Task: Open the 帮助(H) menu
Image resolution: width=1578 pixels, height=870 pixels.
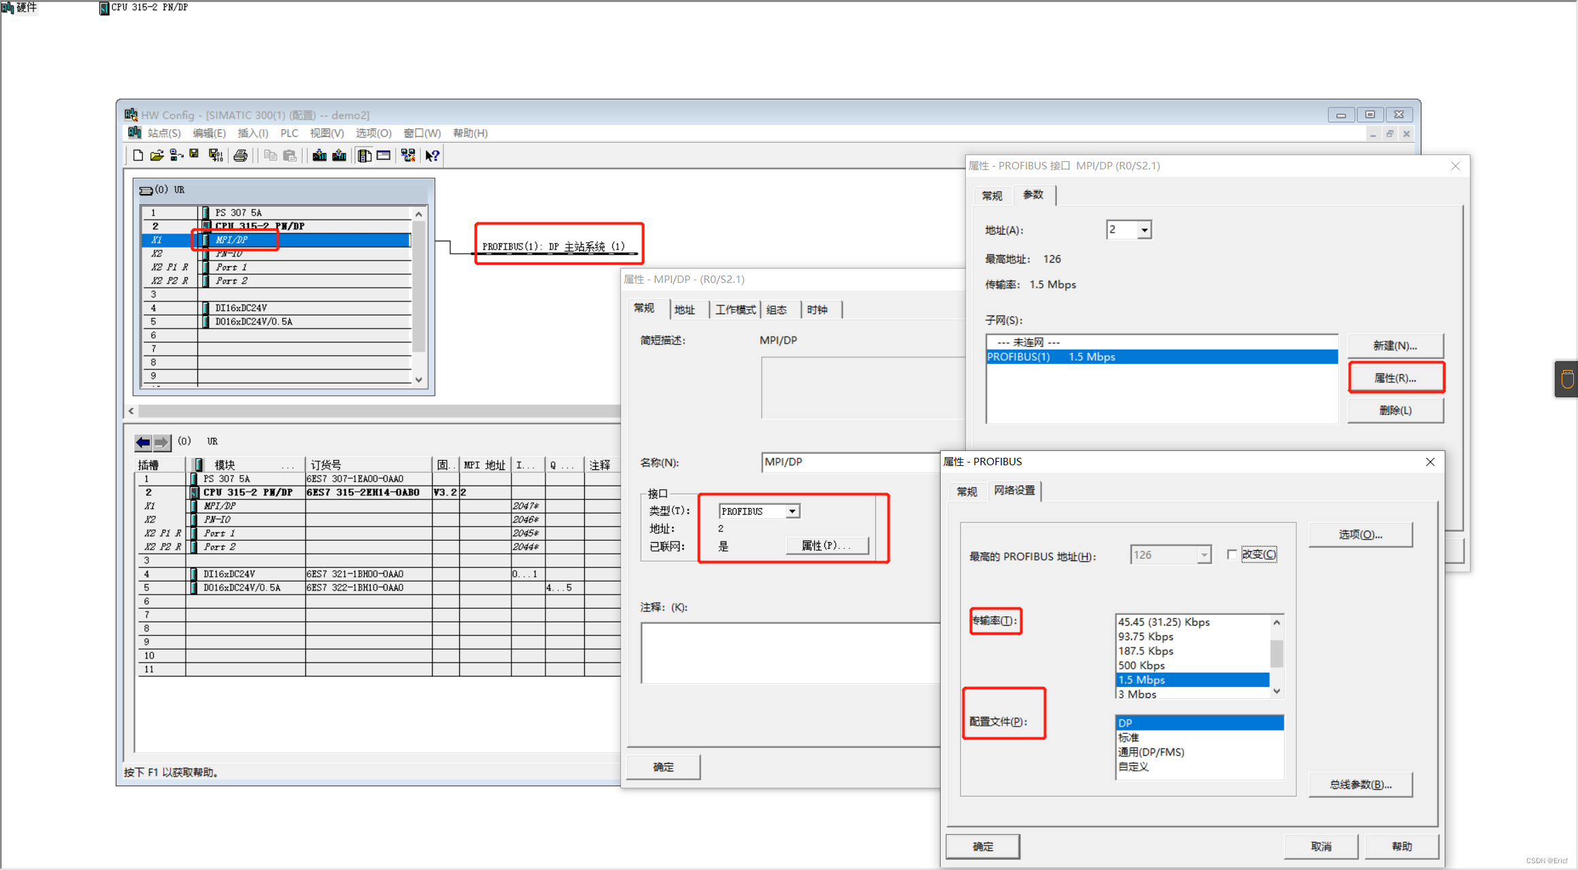Action: (470, 133)
